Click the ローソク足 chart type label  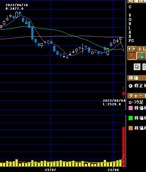pos(136,102)
